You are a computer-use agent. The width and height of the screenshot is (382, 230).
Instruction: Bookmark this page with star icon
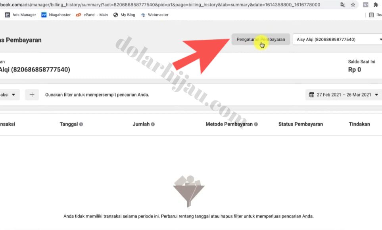tap(353, 5)
